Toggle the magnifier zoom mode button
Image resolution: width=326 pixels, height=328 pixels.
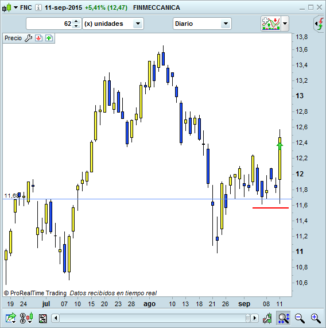point(284,318)
